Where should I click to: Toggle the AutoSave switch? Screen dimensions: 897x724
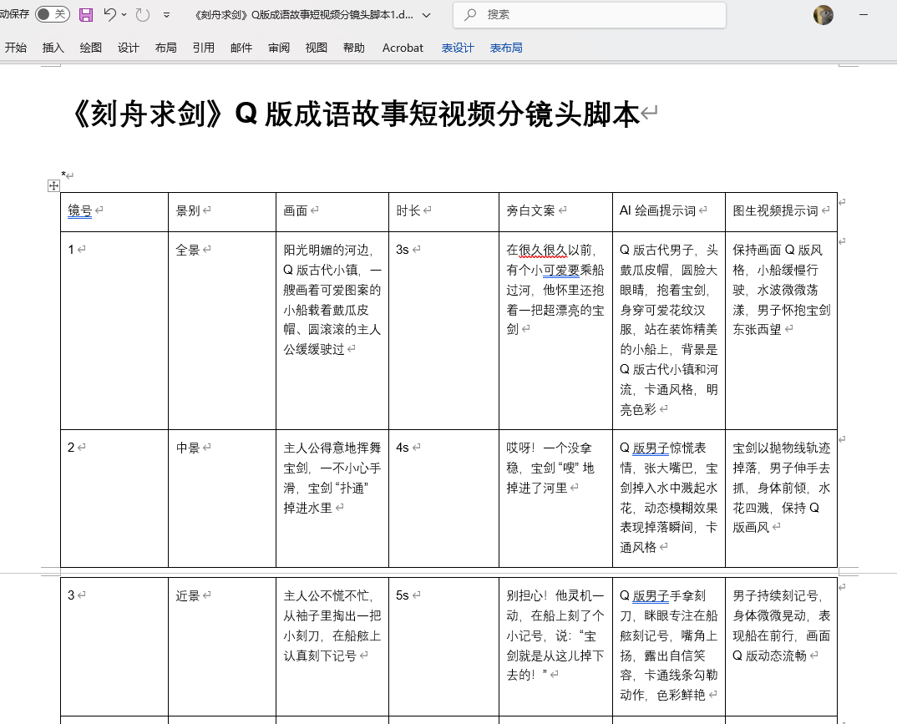[52, 14]
